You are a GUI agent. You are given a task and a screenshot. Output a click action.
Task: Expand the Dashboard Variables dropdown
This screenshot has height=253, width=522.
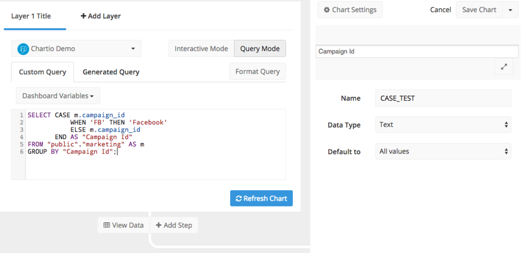tap(58, 96)
